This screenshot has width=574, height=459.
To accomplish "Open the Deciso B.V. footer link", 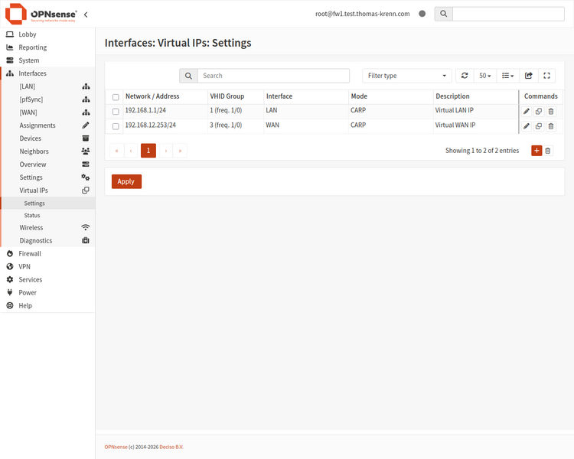I will point(171,447).
